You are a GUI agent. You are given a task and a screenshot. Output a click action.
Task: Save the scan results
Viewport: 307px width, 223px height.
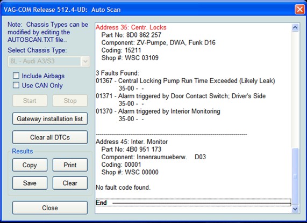point(30,183)
